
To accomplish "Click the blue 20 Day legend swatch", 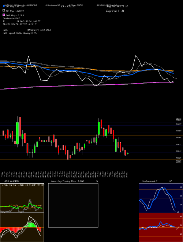I will tap(4, 6).
